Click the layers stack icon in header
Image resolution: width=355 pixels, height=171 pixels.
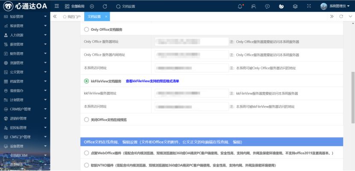(x=295, y=6)
